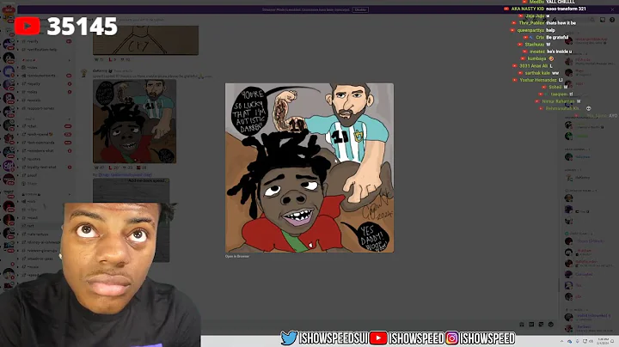Image resolution: width=619 pixels, height=347 pixels.
Task: Click the L reaction showing 20
Action: click(x=113, y=167)
